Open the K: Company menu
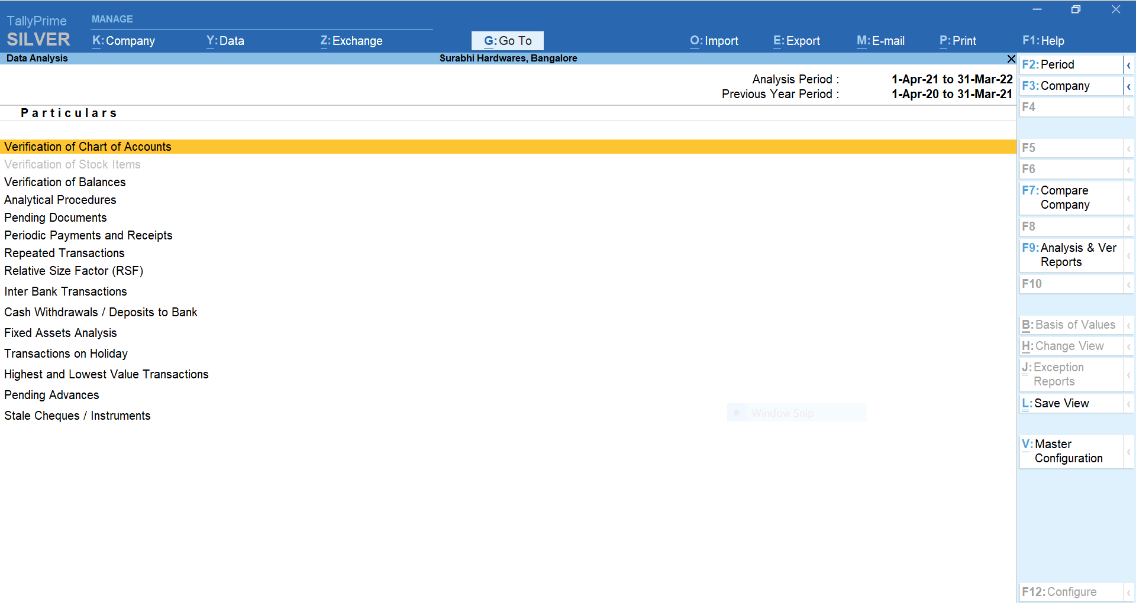The width and height of the screenshot is (1136, 603). point(124,41)
